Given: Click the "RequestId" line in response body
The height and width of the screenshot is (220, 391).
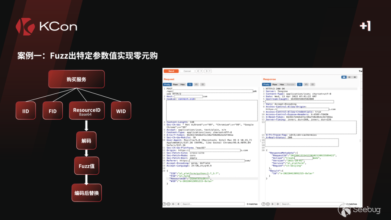Looking at the screenshot, I should [304, 156].
